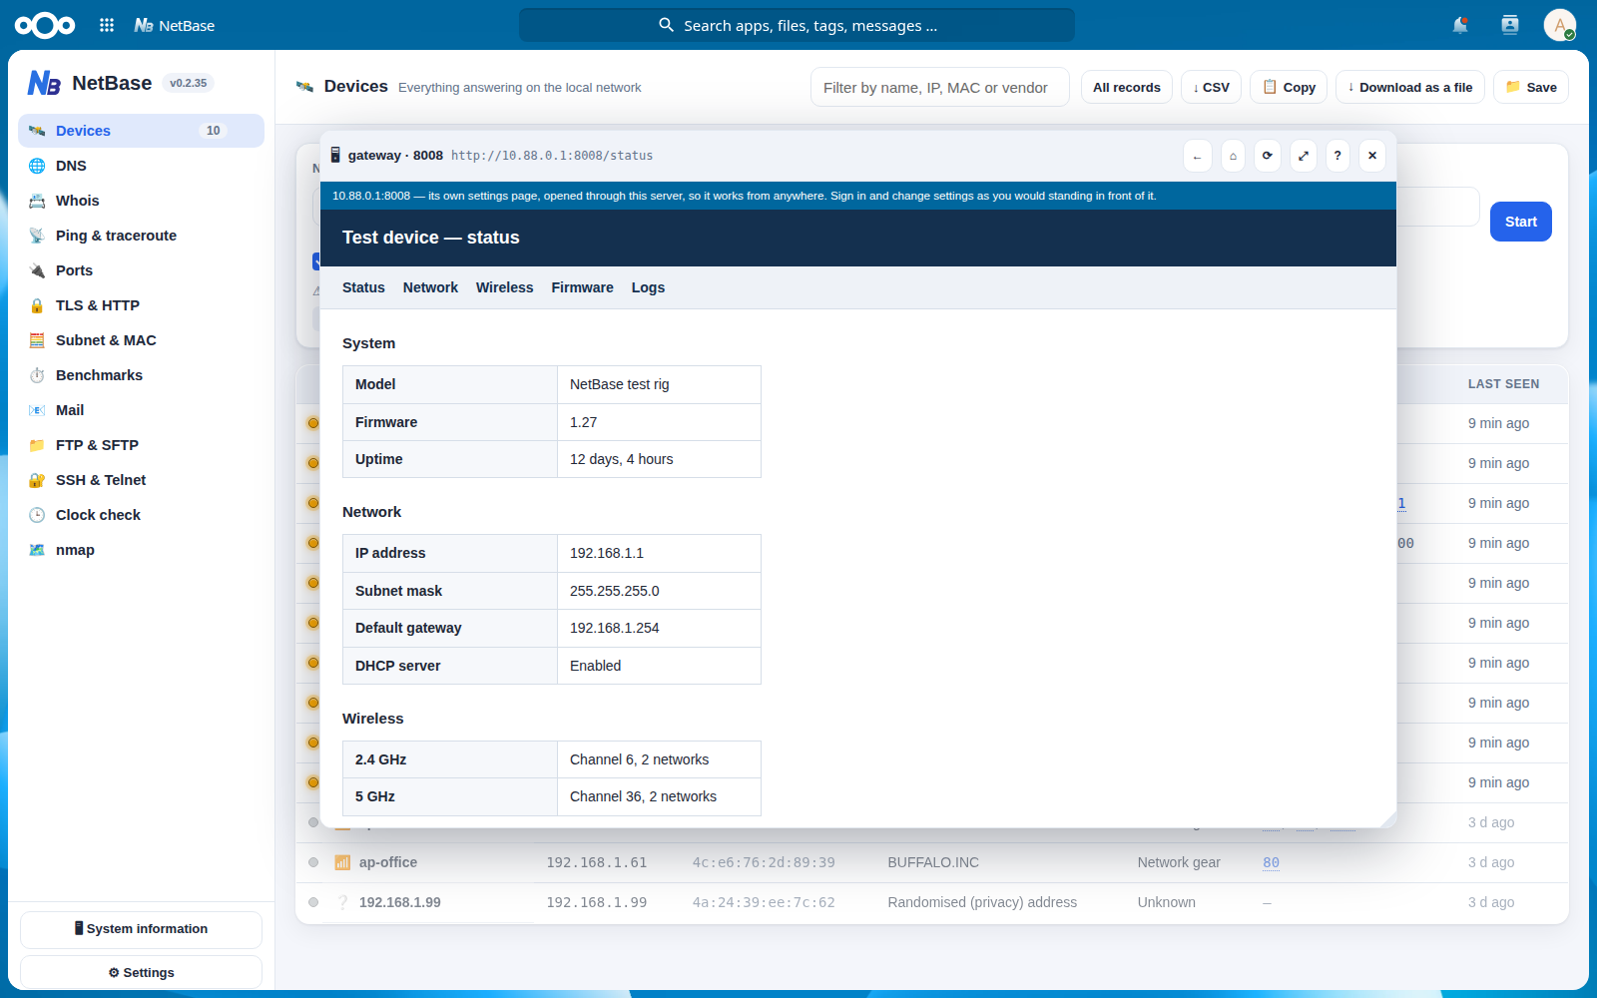The width and height of the screenshot is (1597, 998).
Task: Go back in the gateway viewer
Action: coord(1198,156)
